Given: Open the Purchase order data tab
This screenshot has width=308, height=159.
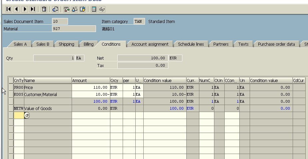Looking at the screenshot, I should tap(276, 44).
